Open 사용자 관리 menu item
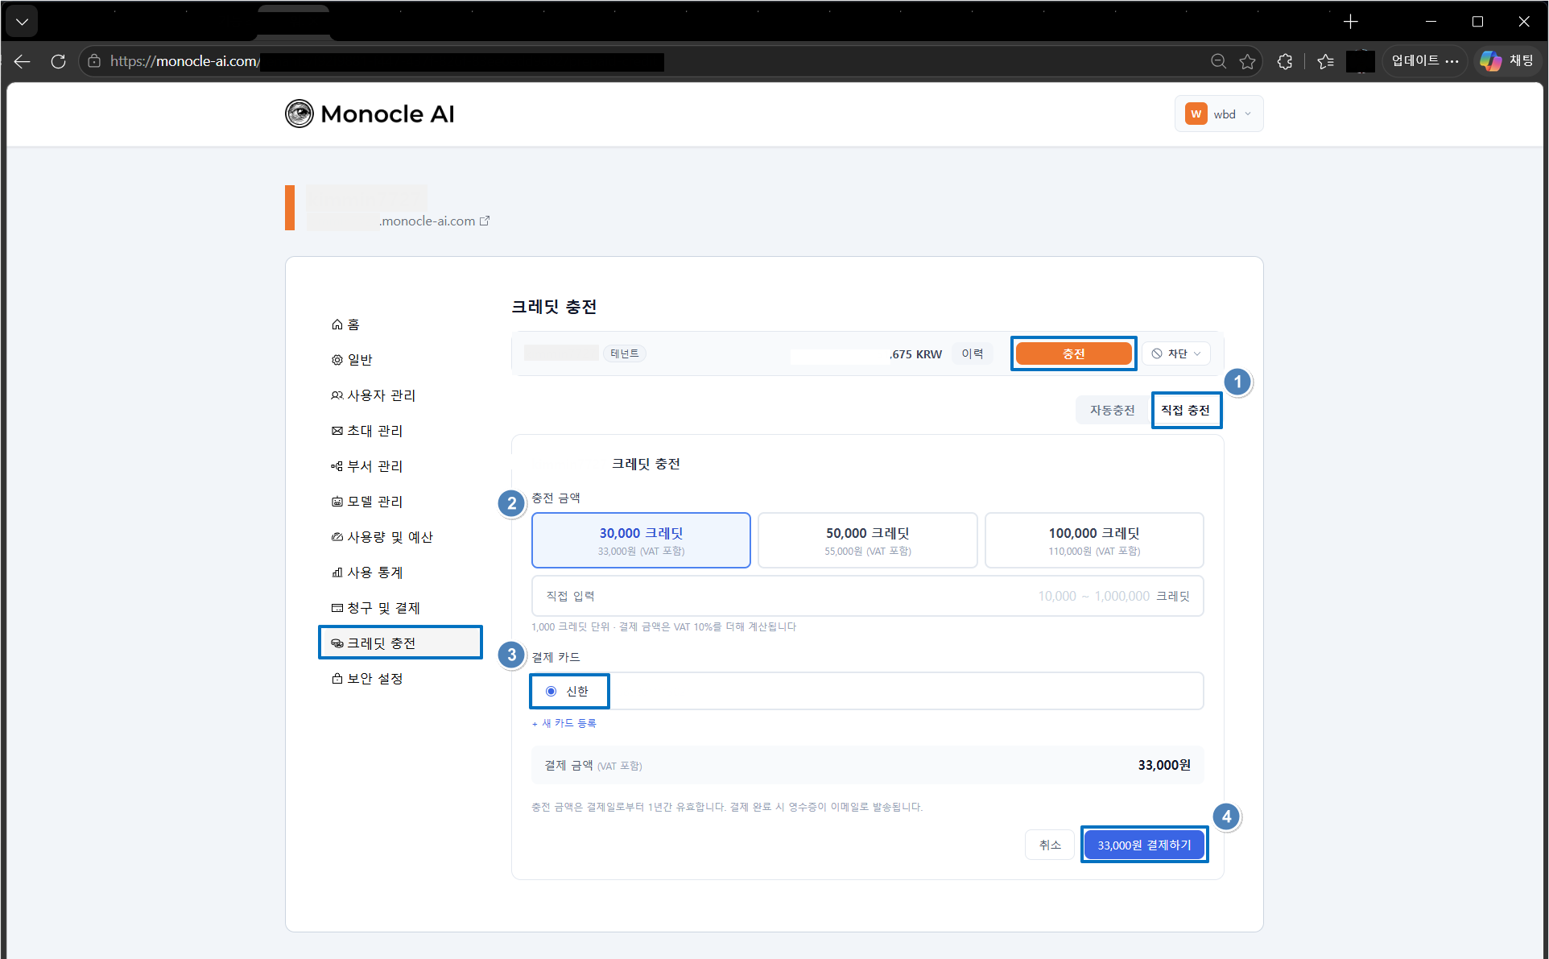The image size is (1549, 959). pyautogui.click(x=374, y=395)
